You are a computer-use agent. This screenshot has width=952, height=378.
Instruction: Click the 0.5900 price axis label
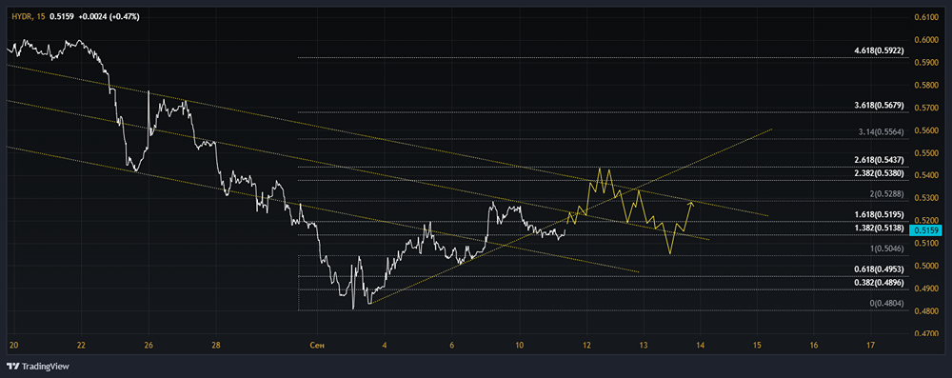926,63
